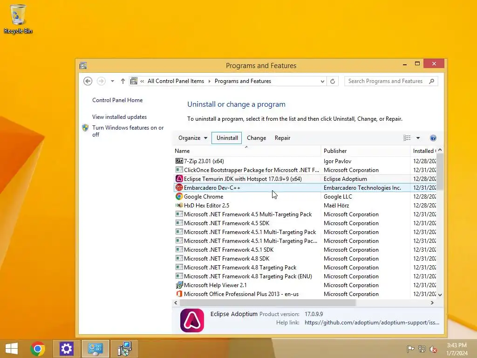Click Maël Hörz publisher cell
The width and height of the screenshot is (477, 358).
pos(336,206)
